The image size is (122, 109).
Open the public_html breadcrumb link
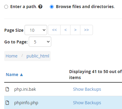(x=38, y=56)
